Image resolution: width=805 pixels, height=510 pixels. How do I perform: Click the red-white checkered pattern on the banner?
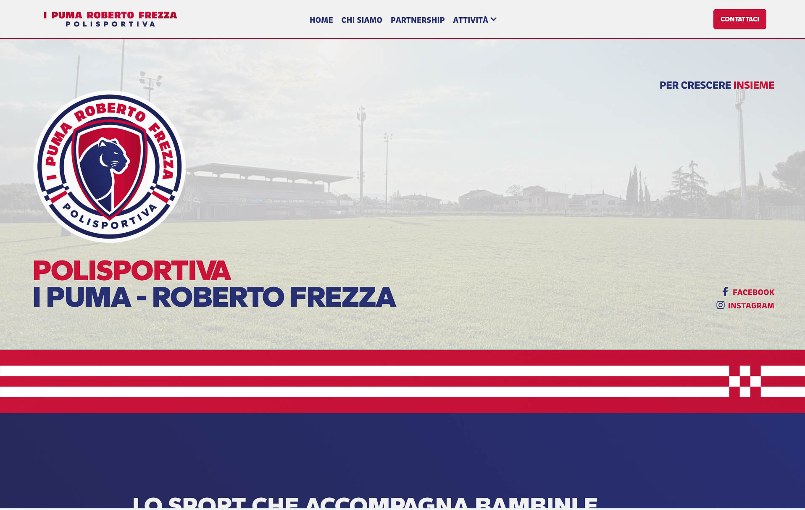coord(745,381)
